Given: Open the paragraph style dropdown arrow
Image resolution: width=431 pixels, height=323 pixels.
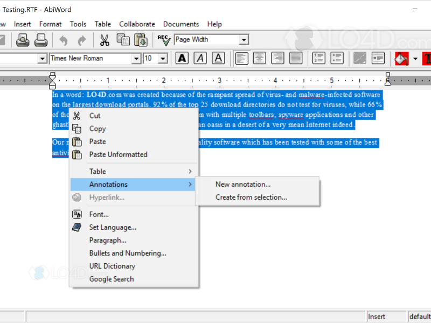Looking at the screenshot, I should pyautogui.click(x=42, y=59).
